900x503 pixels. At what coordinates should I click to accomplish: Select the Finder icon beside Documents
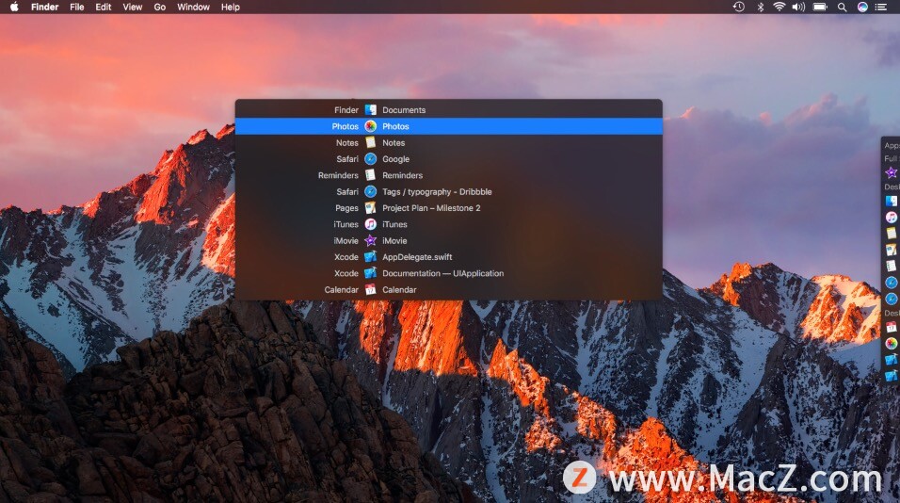[x=371, y=109]
